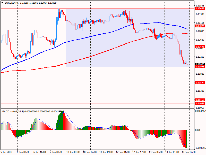Select the 1.11996 support level price label

[x=200, y=67]
